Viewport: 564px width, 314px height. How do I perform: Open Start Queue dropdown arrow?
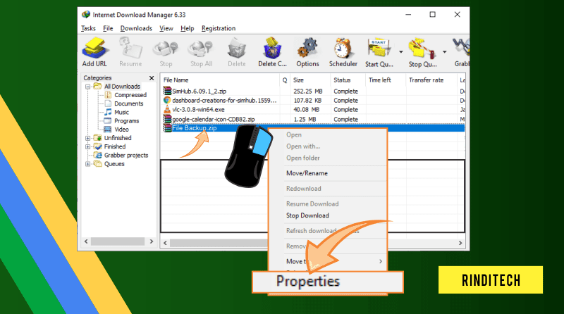(400, 52)
